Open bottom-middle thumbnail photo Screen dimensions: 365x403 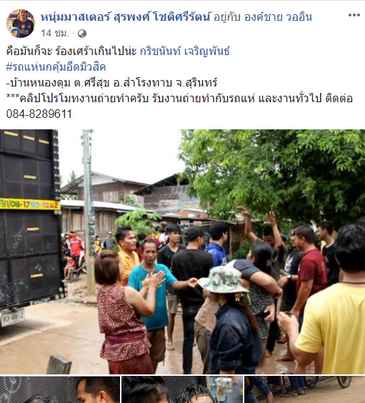click(x=182, y=389)
